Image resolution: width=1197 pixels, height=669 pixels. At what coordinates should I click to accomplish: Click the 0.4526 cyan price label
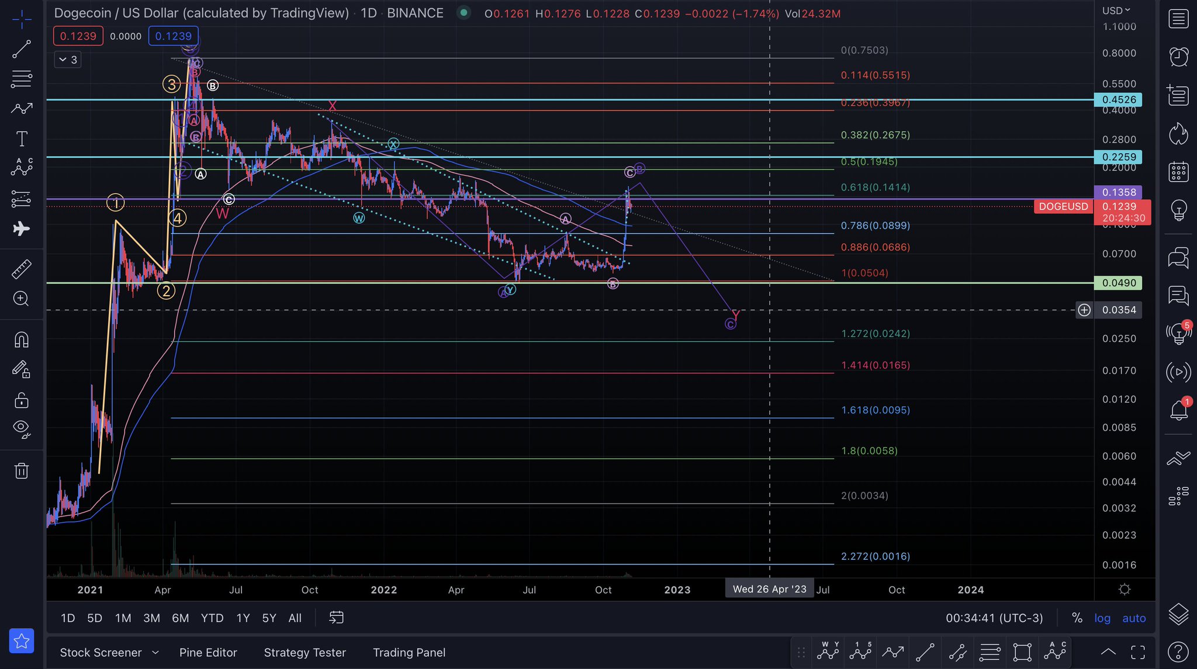coord(1118,100)
